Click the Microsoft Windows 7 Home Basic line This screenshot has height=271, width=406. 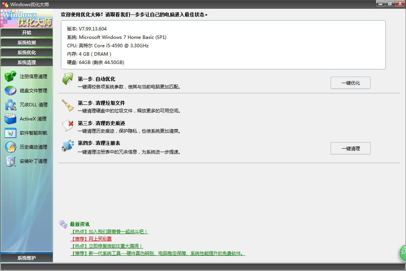tap(117, 37)
